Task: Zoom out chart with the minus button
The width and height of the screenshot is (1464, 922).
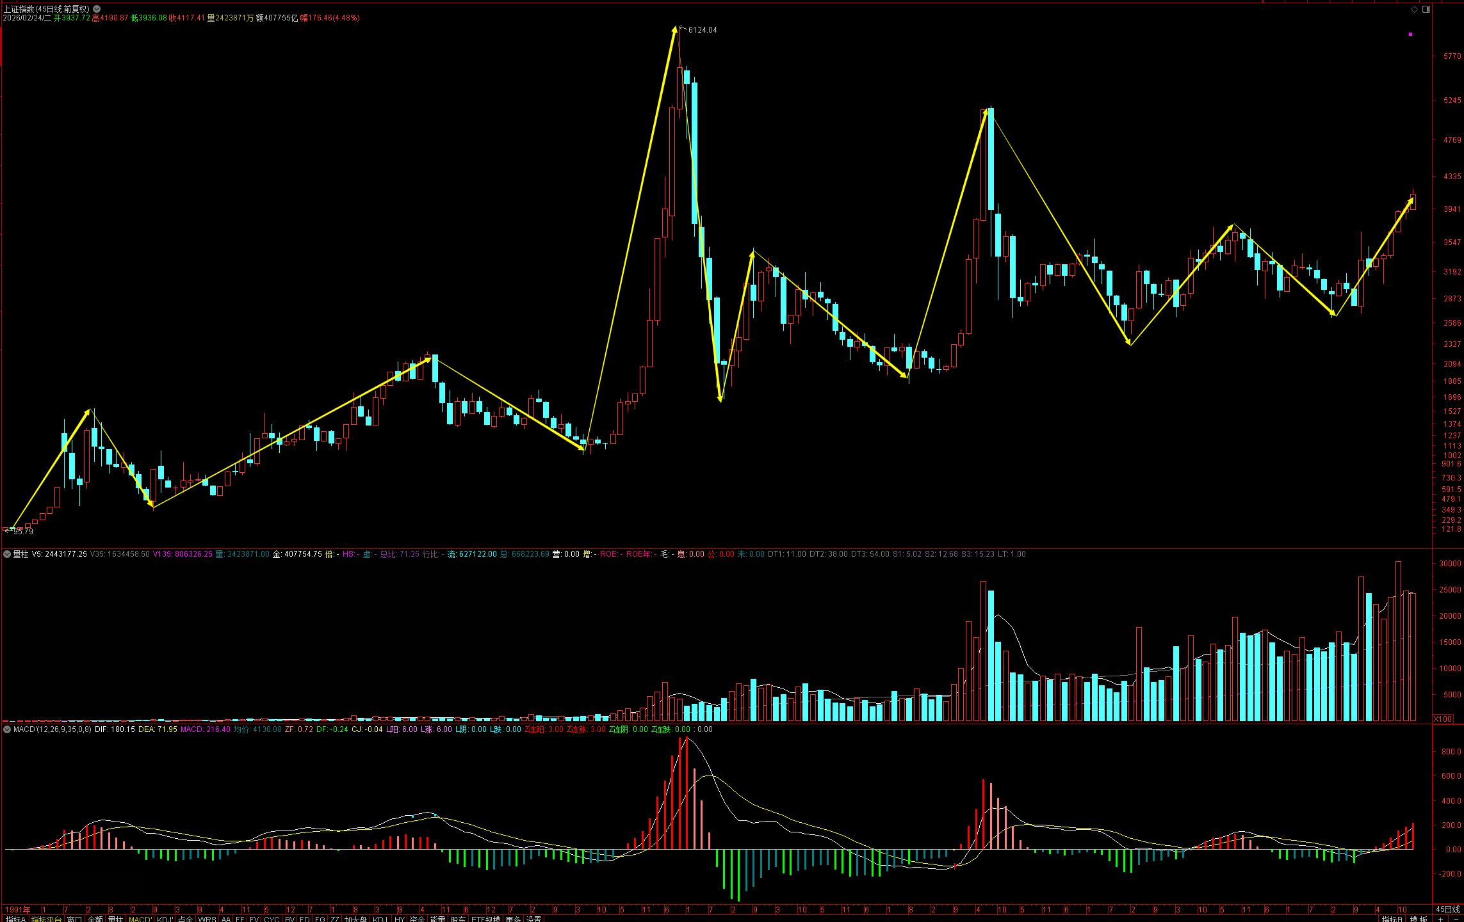Action: pyautogui.click(x=1455, y=919)
